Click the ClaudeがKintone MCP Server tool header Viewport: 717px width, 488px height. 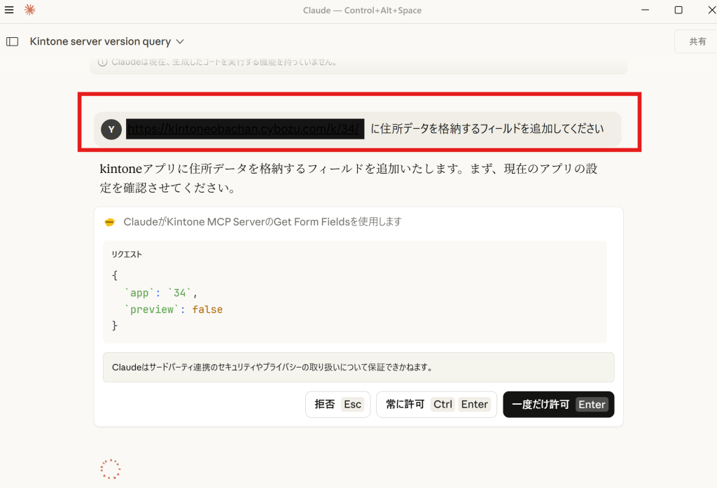pos(263,222)
